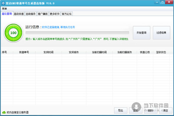Click the 成功连接至云服务器 status text

17,112
